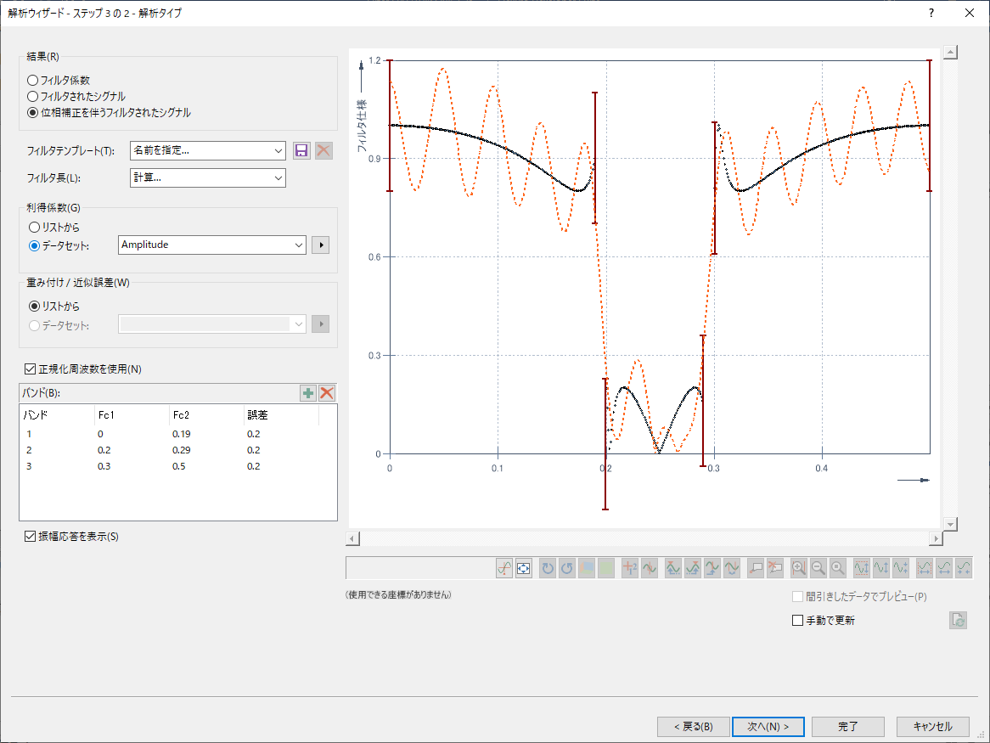
Task: Click the plain green square icon
Action: tap(606, 568)
